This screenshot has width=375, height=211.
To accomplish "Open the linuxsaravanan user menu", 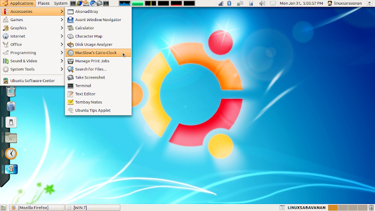I will pos(345,4).
